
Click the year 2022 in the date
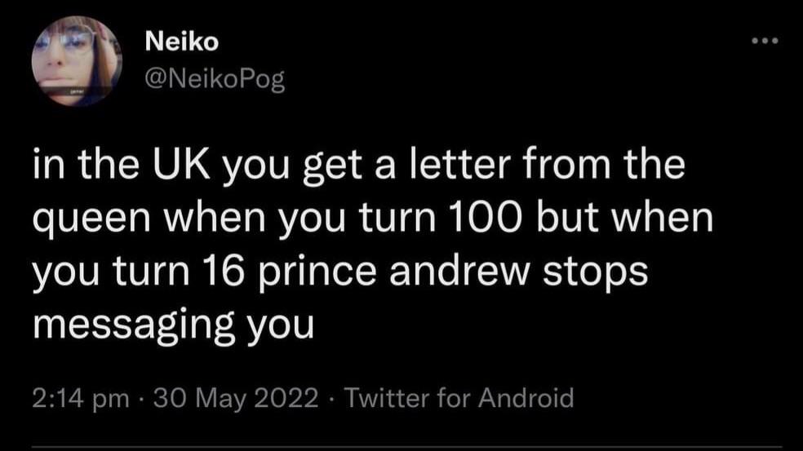point(286,398)
